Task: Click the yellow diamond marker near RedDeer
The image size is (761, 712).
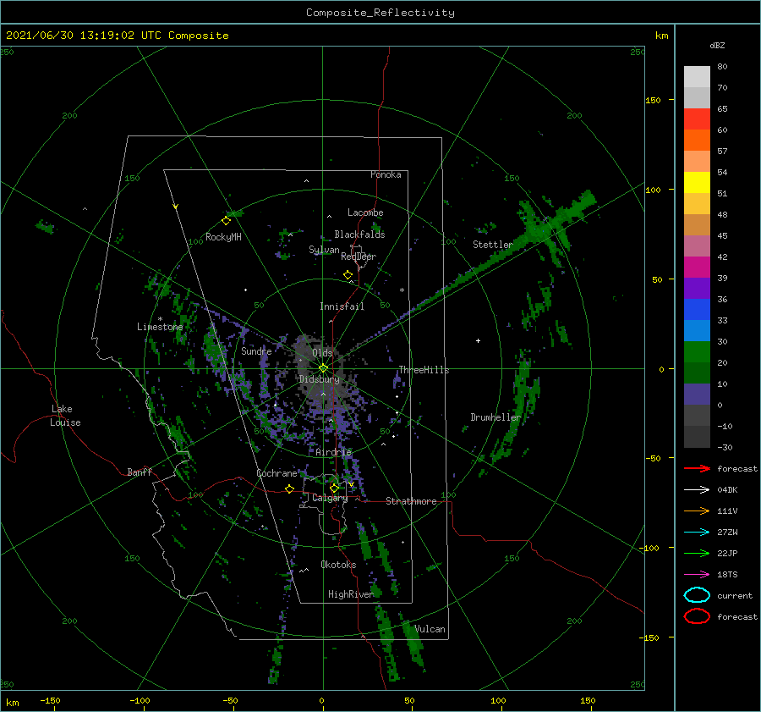Action: pyautogui.click(x=348, y=275)
